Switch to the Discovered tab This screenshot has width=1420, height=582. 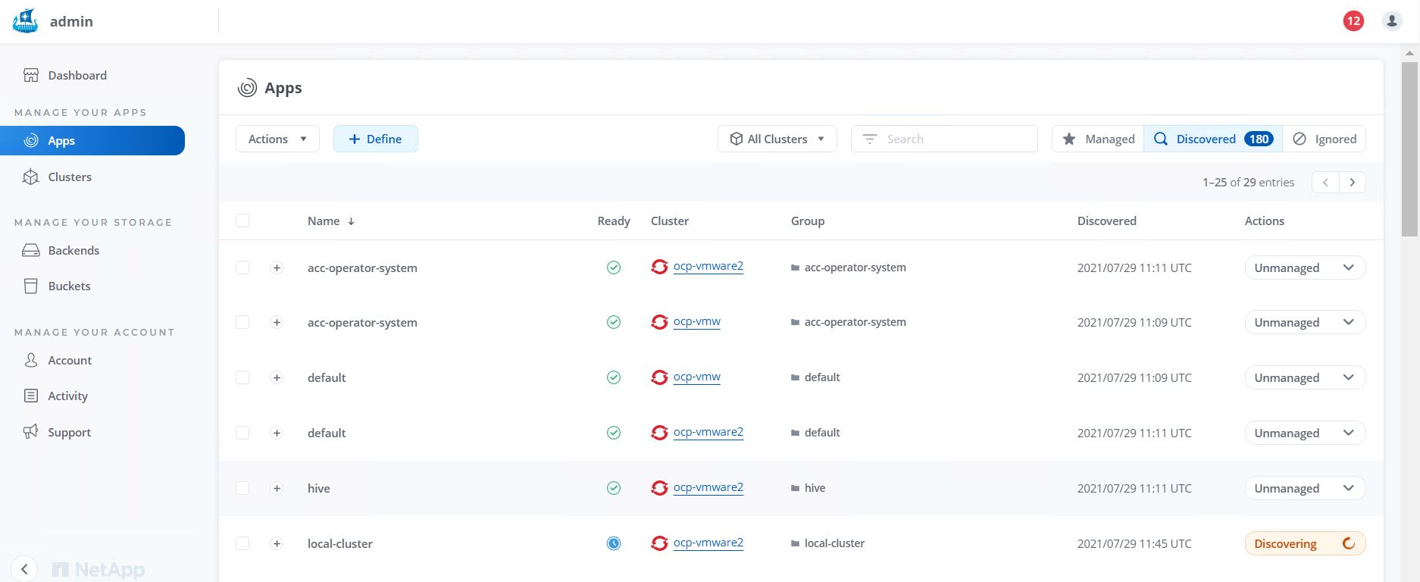point(1213,139)
